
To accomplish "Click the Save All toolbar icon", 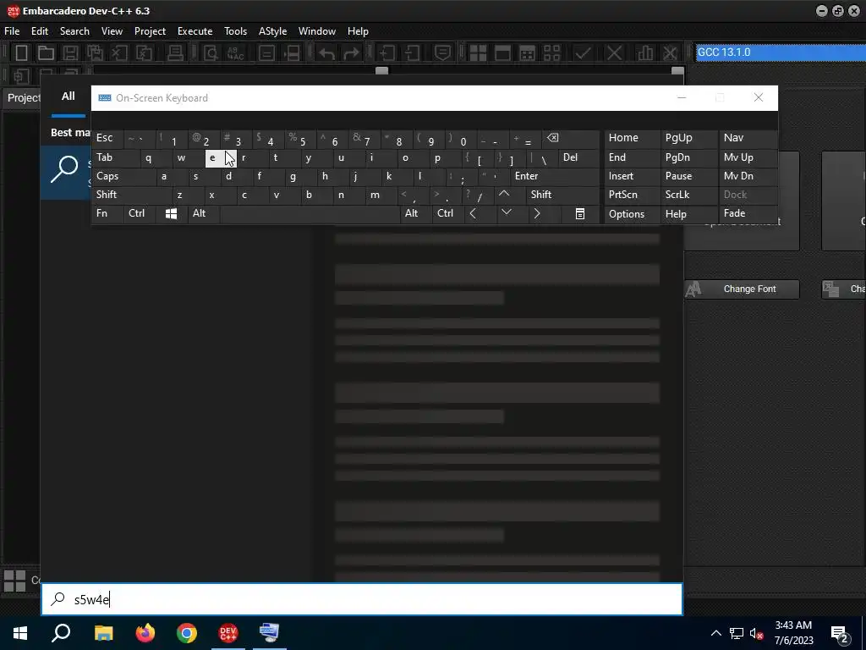I will tap(95, 53).
